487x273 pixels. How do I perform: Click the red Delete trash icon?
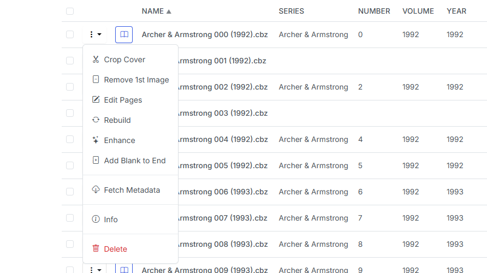point(96,249)
